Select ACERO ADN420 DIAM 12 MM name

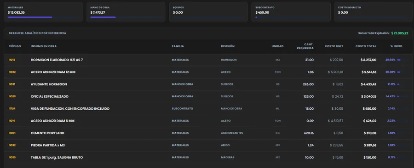pos(53,72)
